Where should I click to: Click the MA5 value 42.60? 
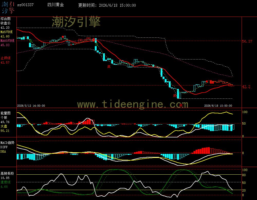point(5,36)
